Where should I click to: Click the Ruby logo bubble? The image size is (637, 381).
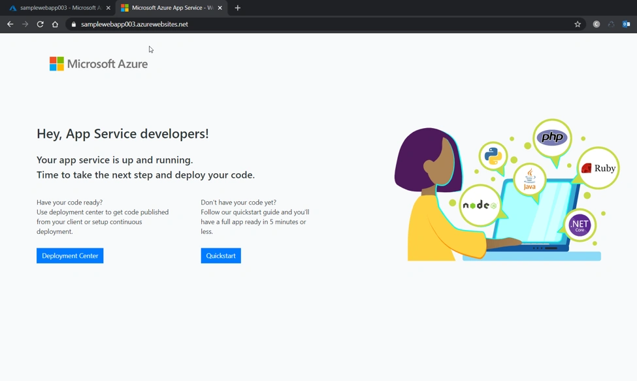[598, 168]
